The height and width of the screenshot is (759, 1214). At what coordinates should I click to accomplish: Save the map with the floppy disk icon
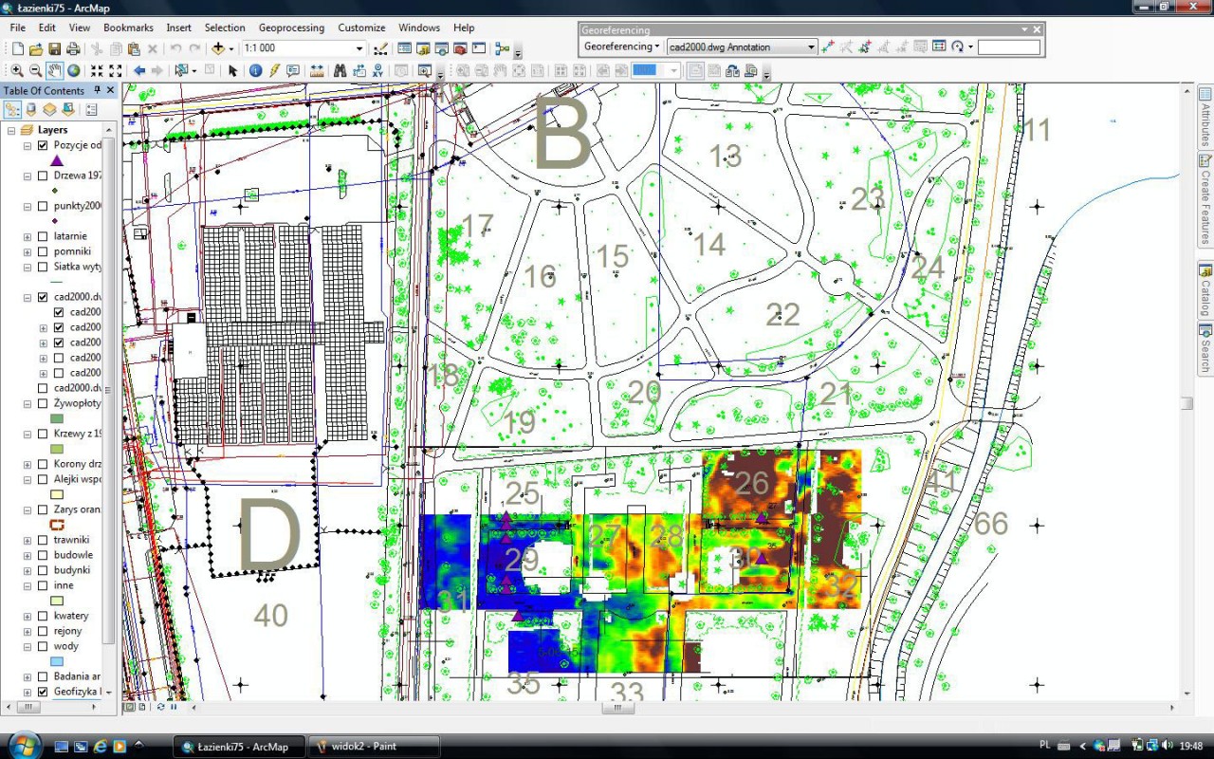54,48
